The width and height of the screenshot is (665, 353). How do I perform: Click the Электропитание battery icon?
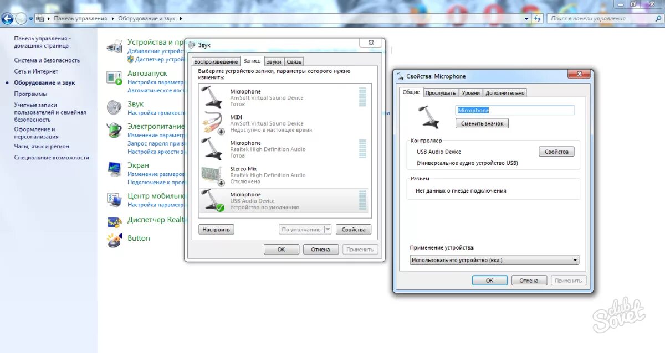pyautogui.click(x=114, y=130)
